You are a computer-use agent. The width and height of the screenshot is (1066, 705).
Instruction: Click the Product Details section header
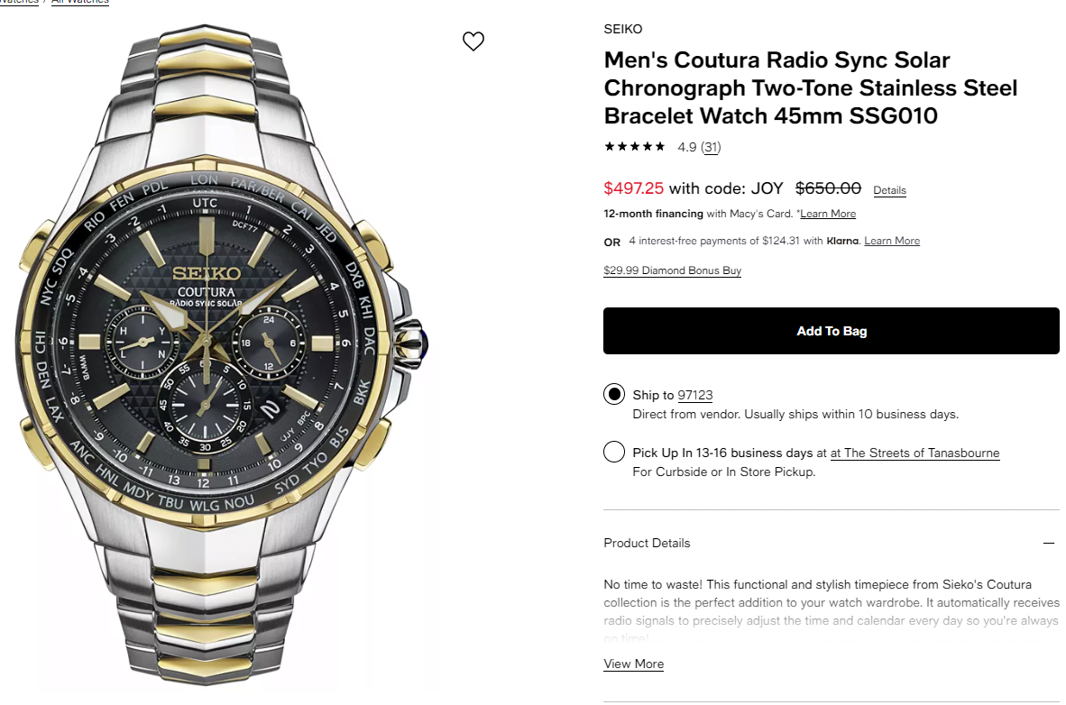[x=647, y=544]
